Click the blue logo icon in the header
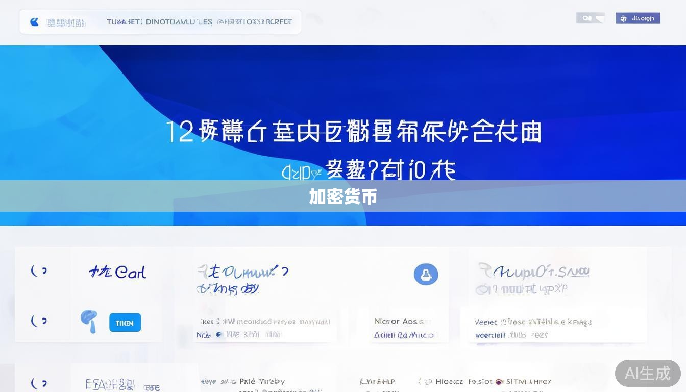The image size is (686, 392). 34,21
